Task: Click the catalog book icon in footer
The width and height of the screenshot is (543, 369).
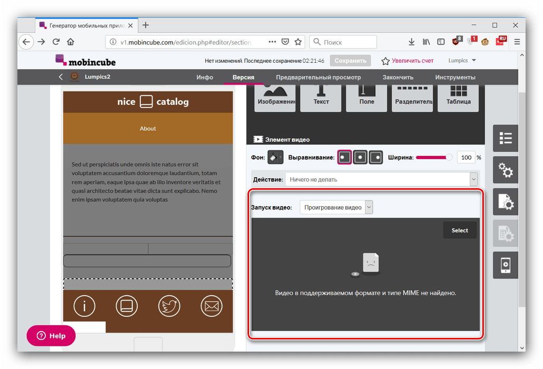Action: coord(127,306)
